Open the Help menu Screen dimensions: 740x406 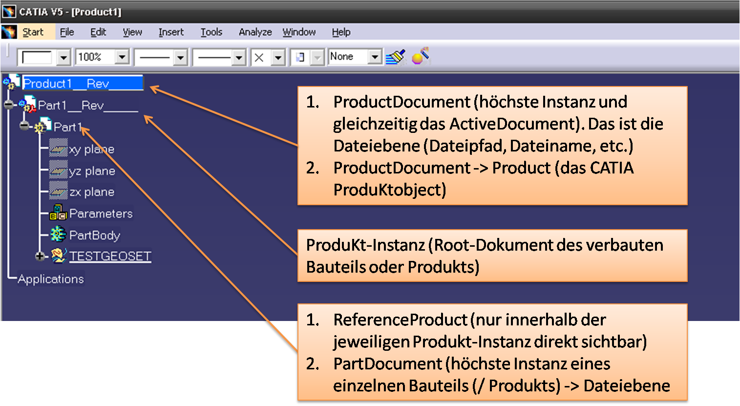tap(341, 32)
